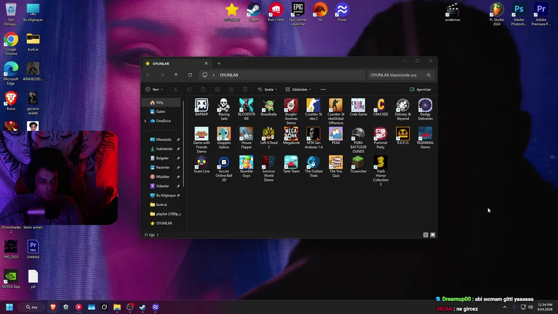Toggle the Ayrıntılar details pane

tap(420, 89)
